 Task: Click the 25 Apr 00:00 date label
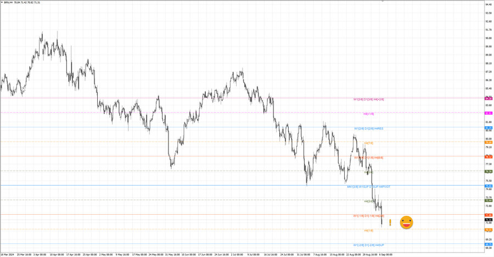point(89,254)
